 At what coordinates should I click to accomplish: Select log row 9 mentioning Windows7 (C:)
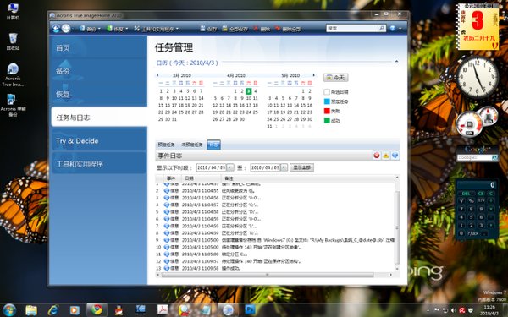(274, 240)
